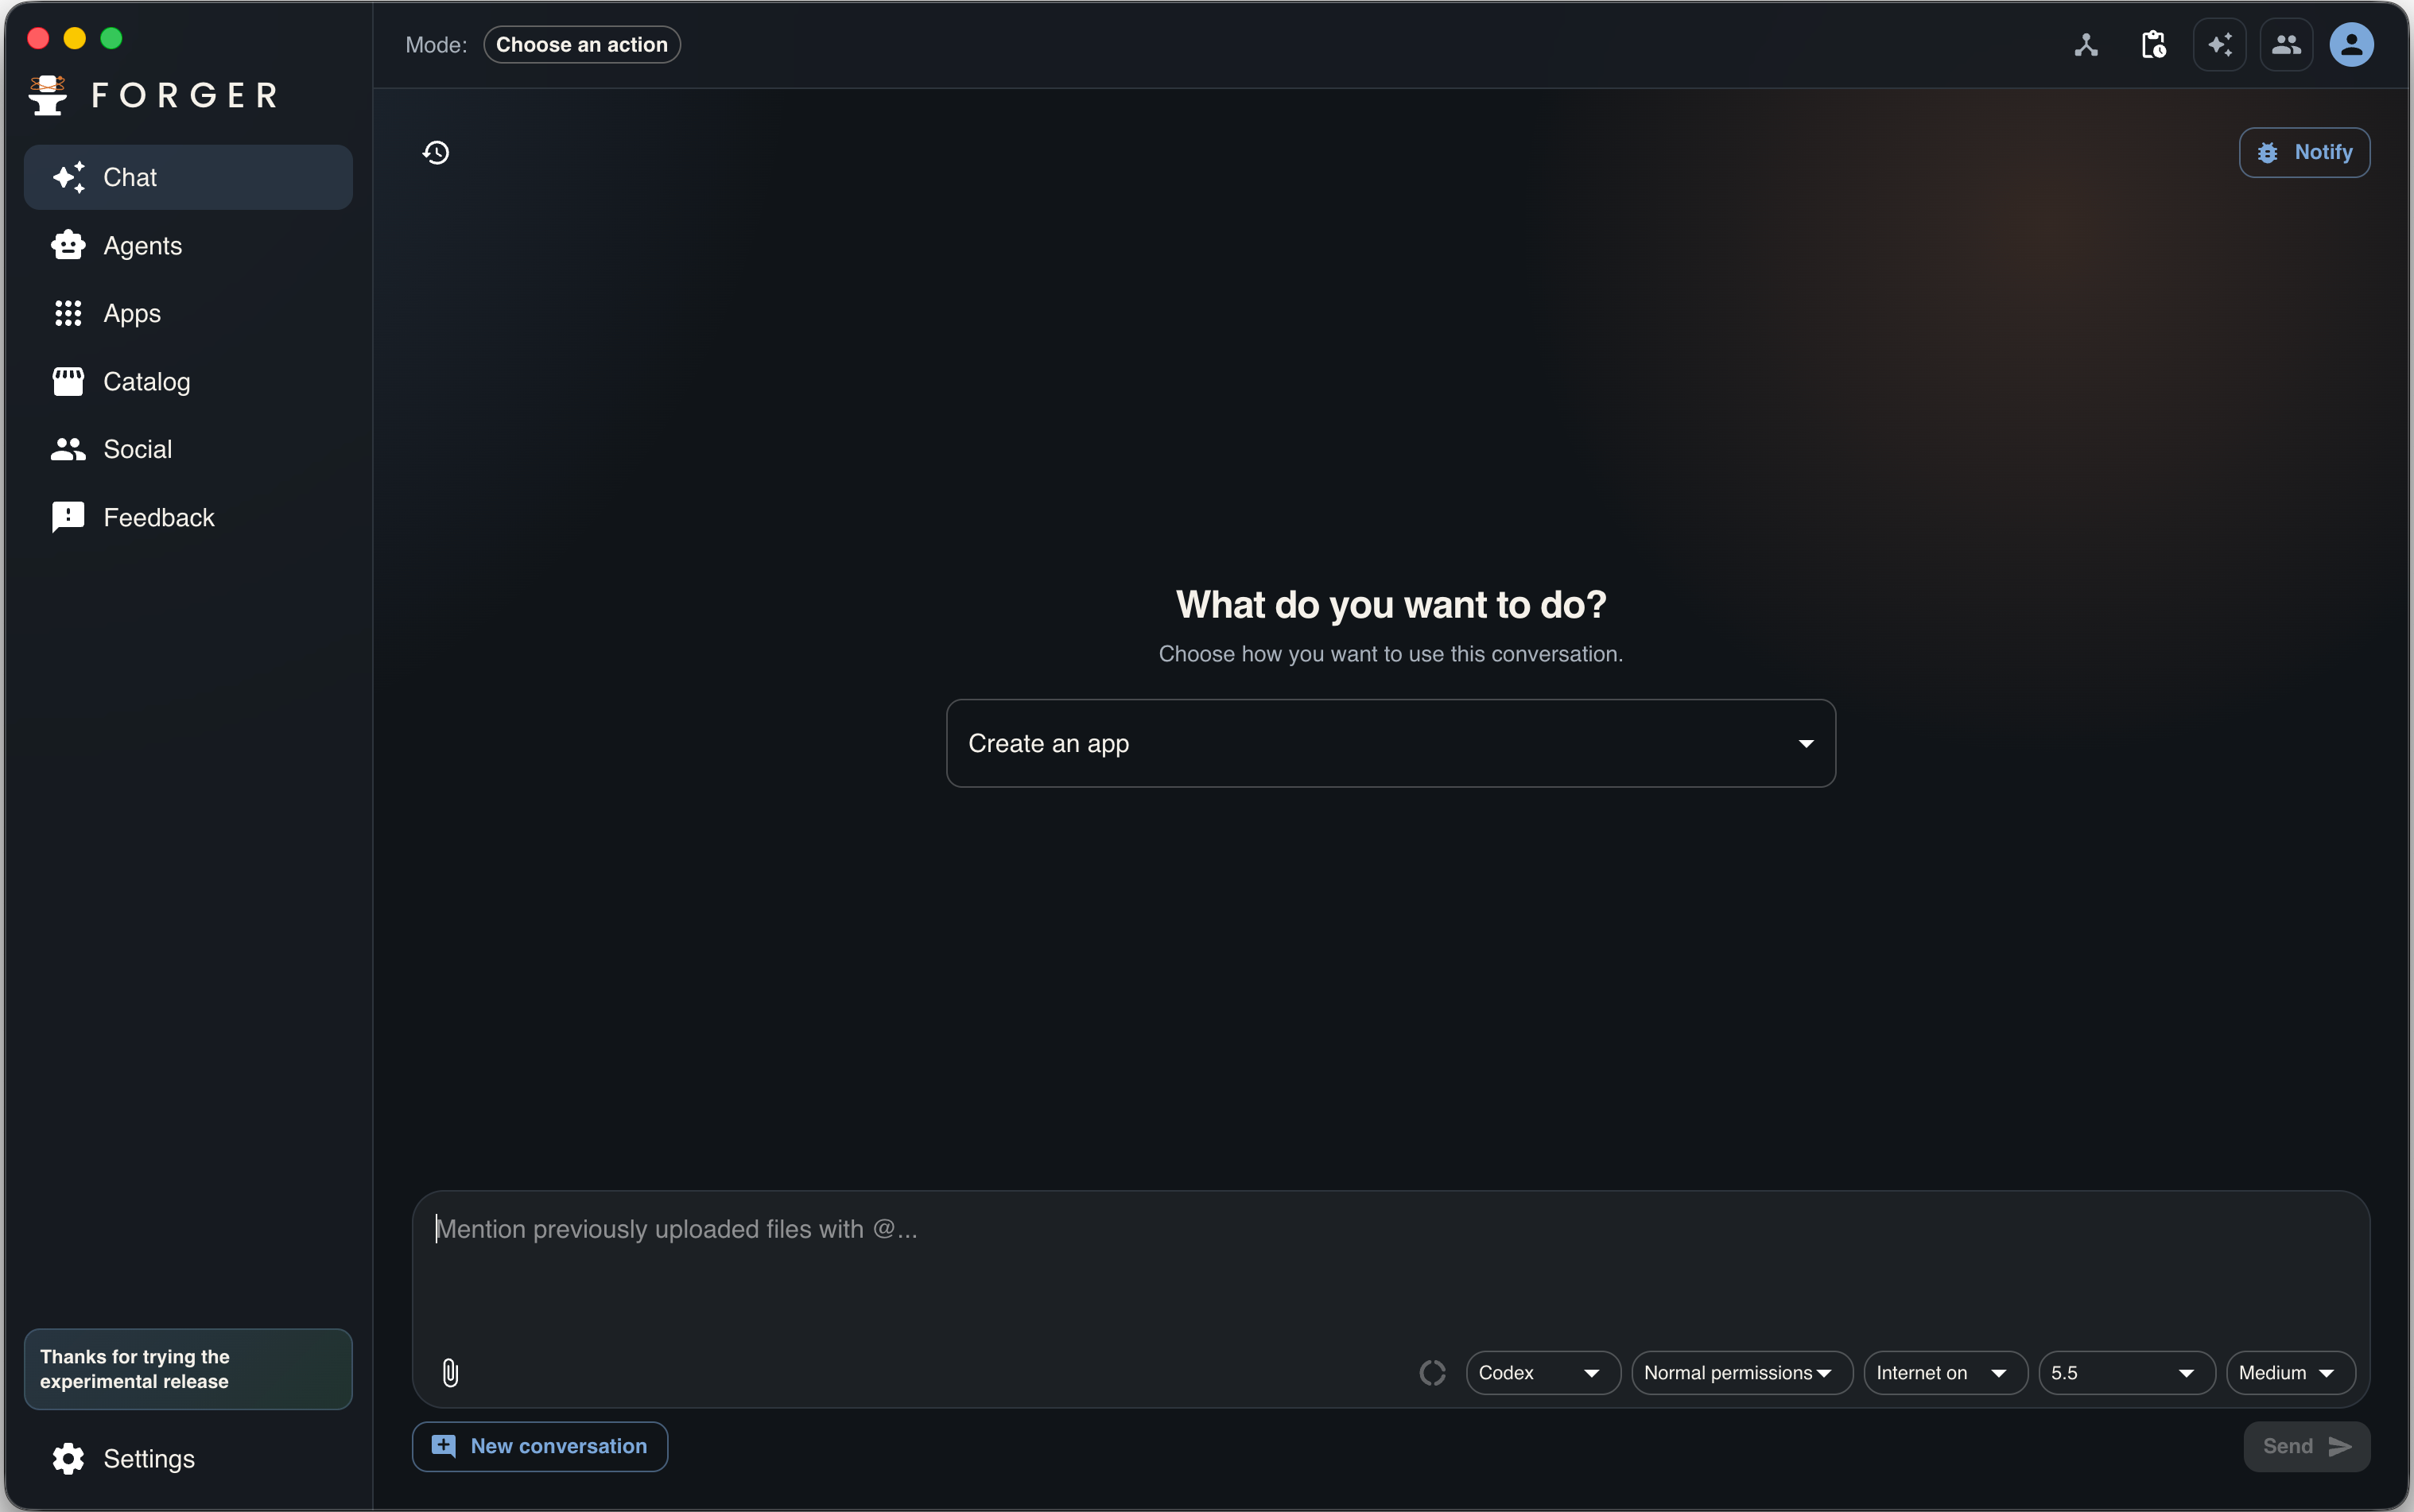The width and height of the screenshot is (2414, 1512).
Task: Click the Notify bug icon
Action: pos(2268,152)
